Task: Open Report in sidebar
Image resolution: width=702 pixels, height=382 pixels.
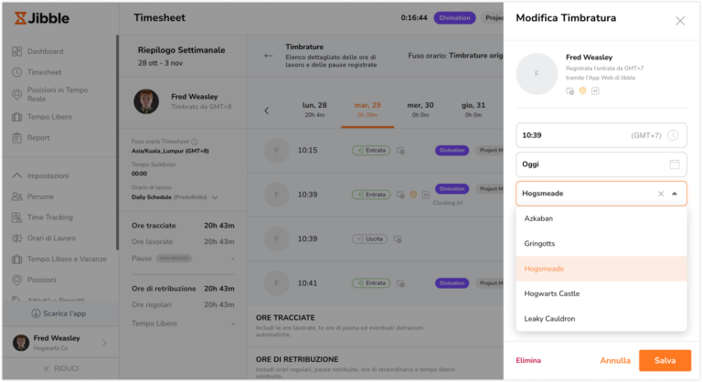Action: click(x=38, y=137)
